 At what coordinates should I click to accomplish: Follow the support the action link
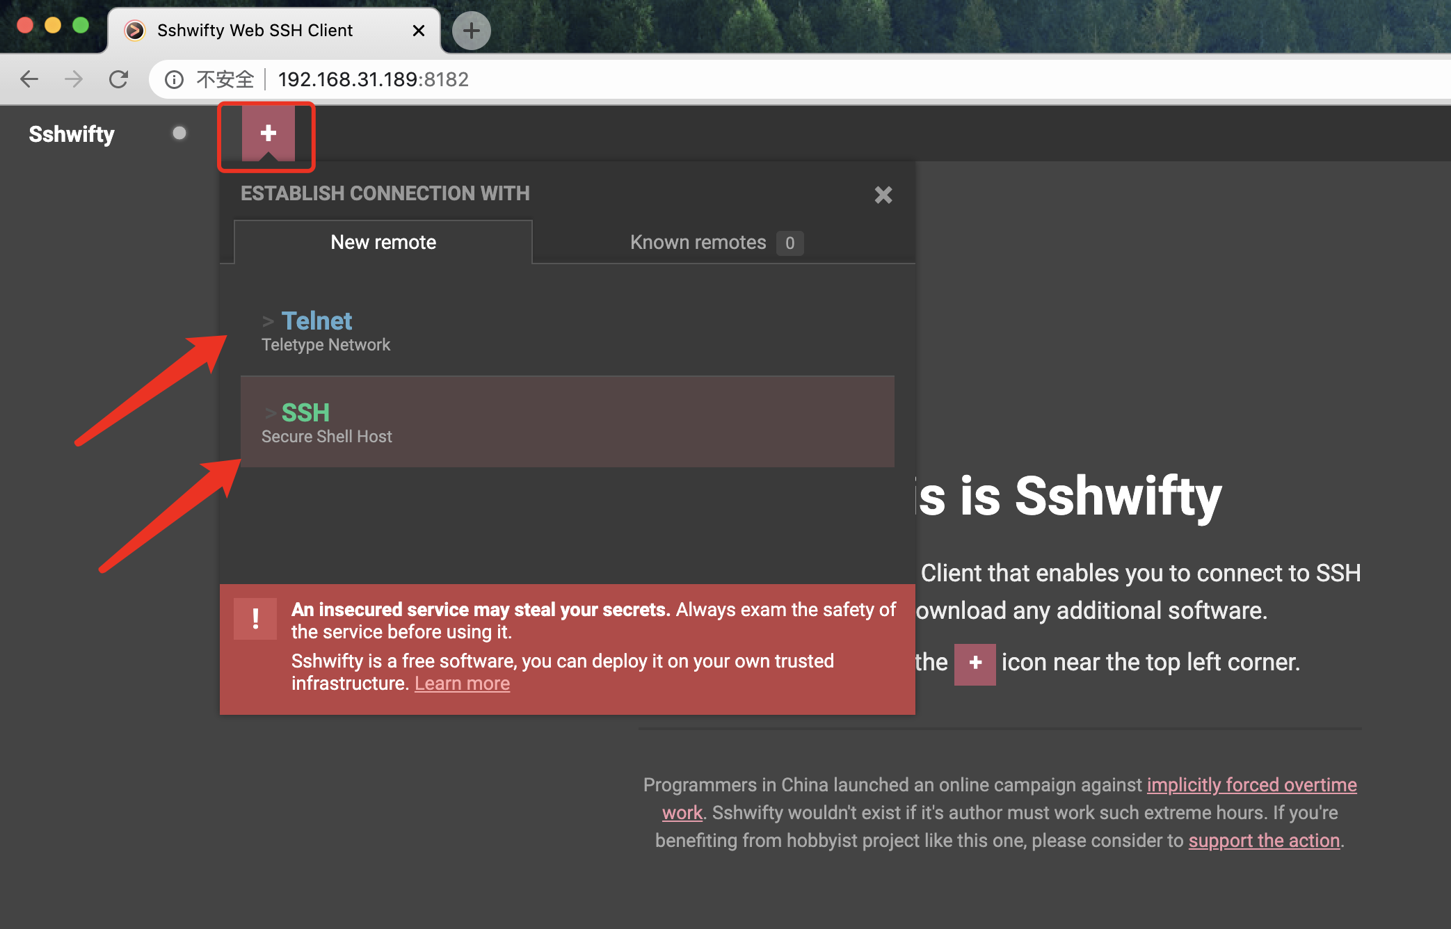pos(1263,841)
